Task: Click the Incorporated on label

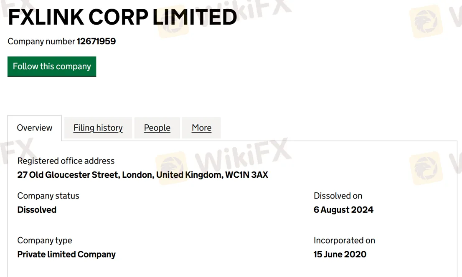Action: point(344,240)
